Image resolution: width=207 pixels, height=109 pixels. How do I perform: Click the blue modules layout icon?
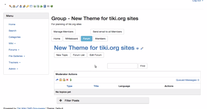click(x=31, y=6)
